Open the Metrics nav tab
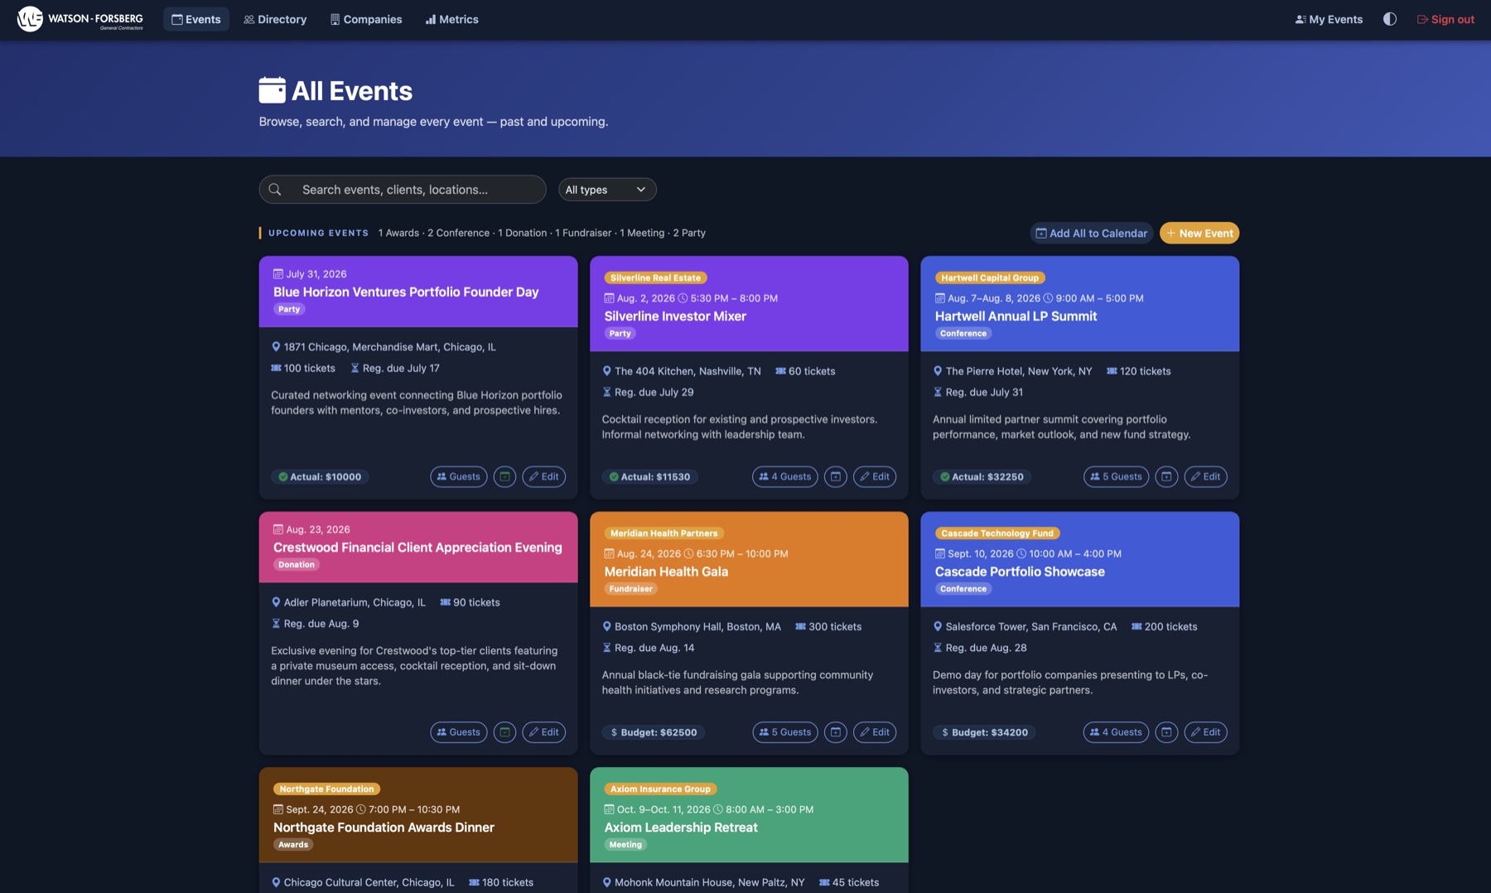1491x893 pixels. pyautogui.click(x=451, y=19)
